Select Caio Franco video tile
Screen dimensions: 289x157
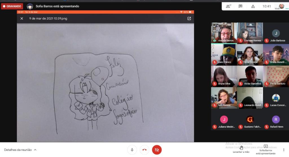pos(224,55)
